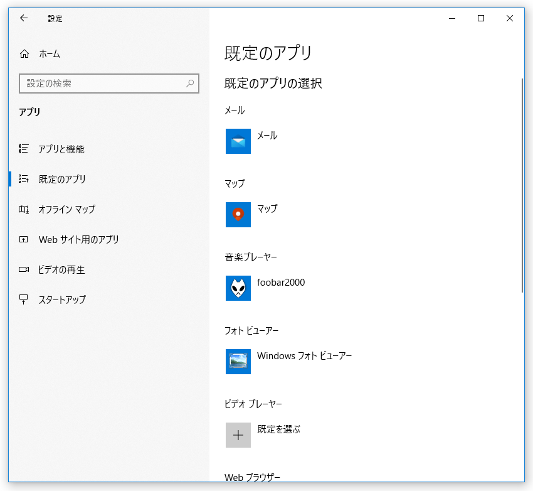The width and height of the screenshot is (533, 491).
Task: Click the plus icon under ビデオ プレーヤー
Action: (238, 435)
